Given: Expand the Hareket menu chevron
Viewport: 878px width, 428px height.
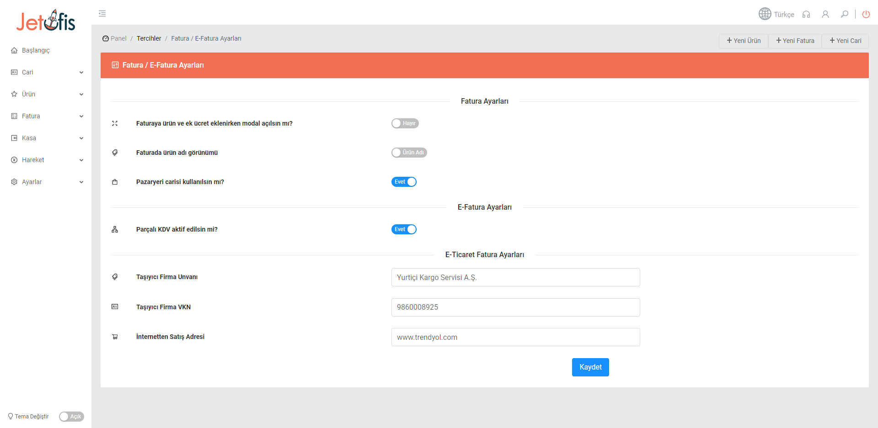Looking at the screenshot, I should pos(81,160).
